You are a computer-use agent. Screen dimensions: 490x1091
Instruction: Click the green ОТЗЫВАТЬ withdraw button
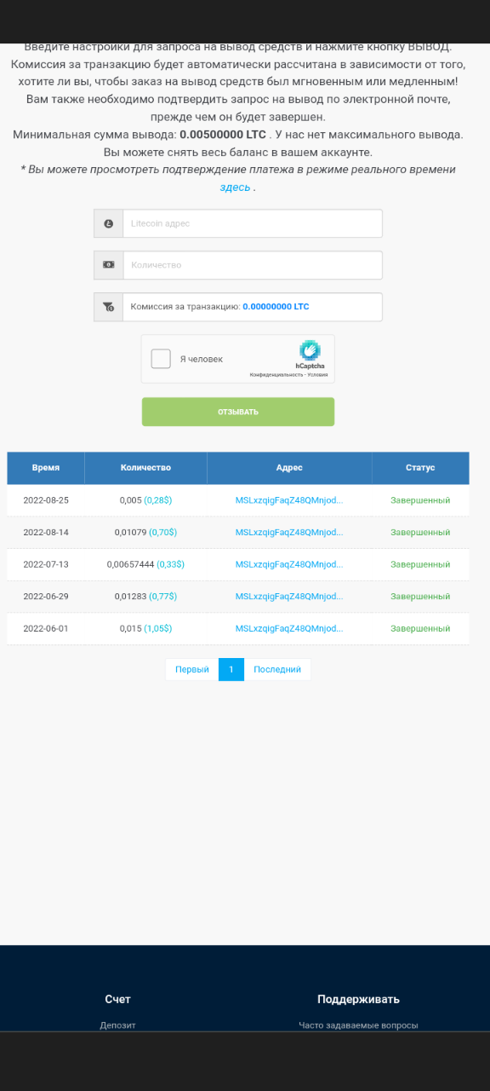pos(238,412)
